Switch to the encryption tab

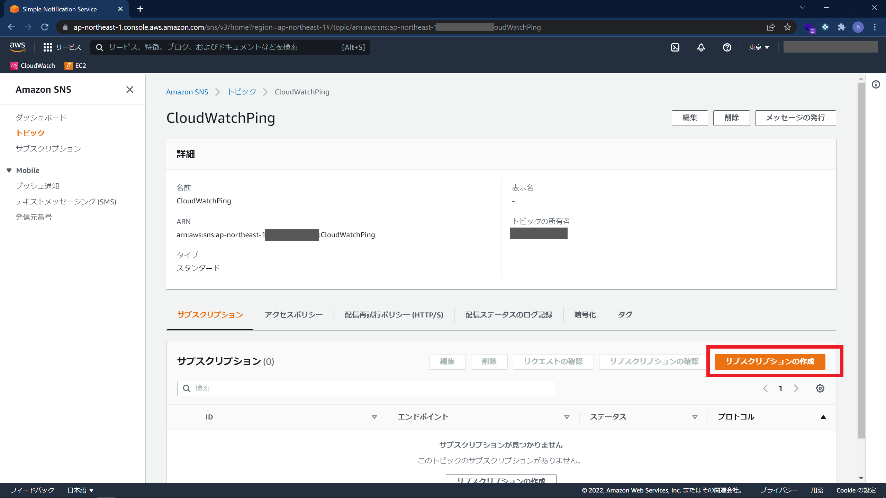click(x=585, y=315)
